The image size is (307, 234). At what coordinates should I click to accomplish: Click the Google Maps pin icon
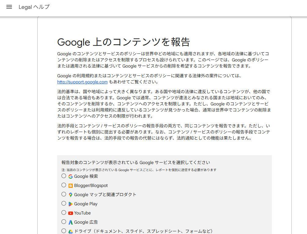pos(71,195)
